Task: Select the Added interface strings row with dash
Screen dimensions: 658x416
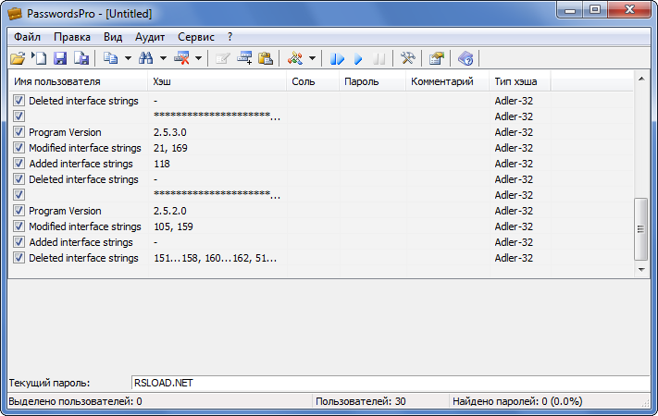Action: [x=321, y=242]
